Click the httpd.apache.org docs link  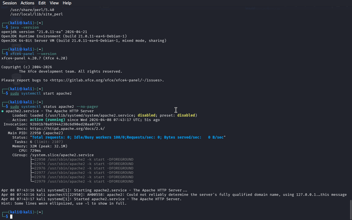tap(67, 129)
